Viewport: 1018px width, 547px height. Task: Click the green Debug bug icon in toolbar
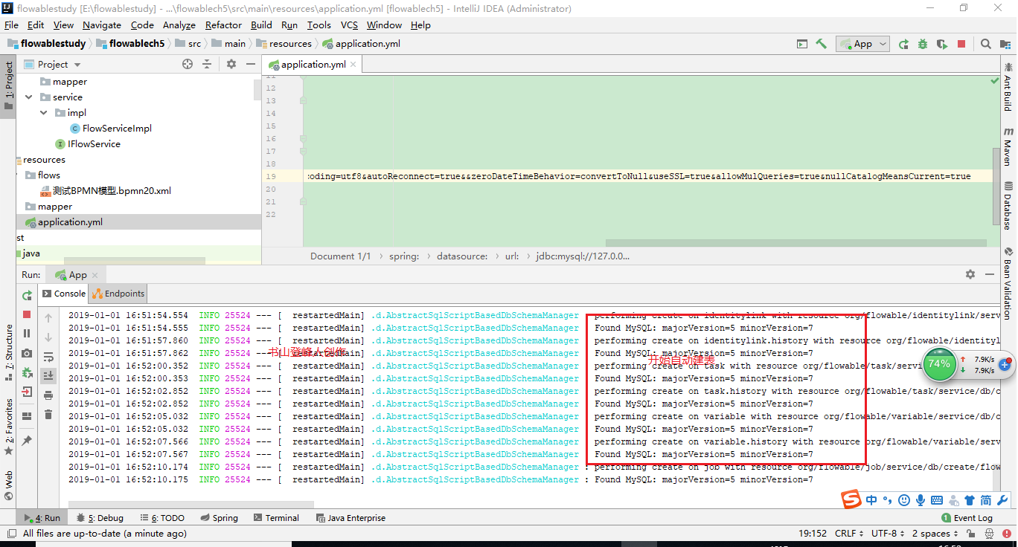pos(923,44)
